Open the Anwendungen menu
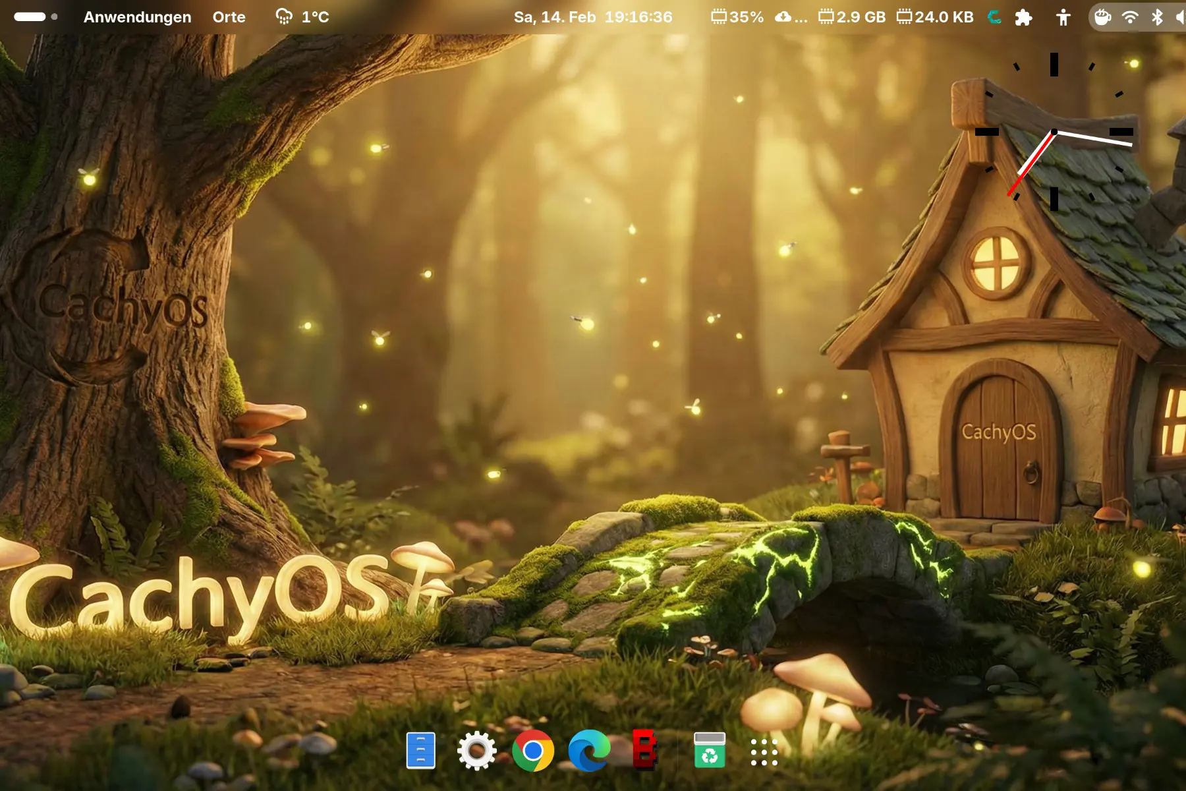The width and height of the screenshot is (1186, 791). pos(137,17)
